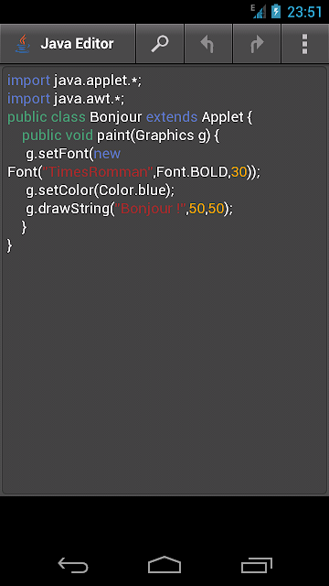Open the three-dot overflow menu

click(x=304, y=44)
